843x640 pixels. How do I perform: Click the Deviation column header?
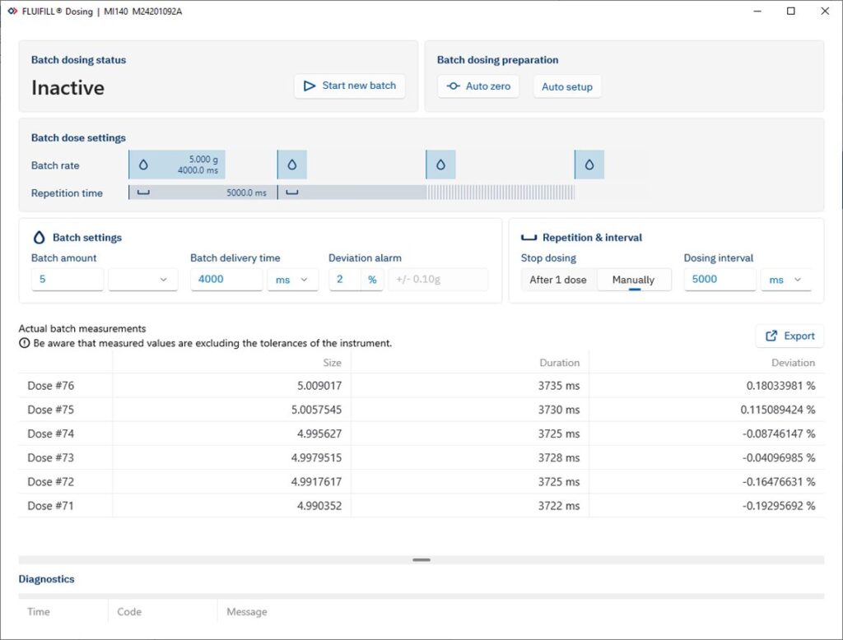point(793,363)
